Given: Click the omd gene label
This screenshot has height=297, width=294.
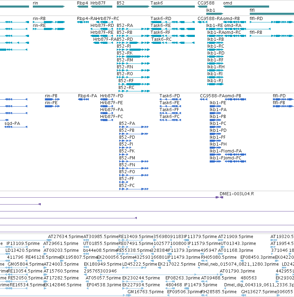Looking at the screenshot, I should pos(228,3).
